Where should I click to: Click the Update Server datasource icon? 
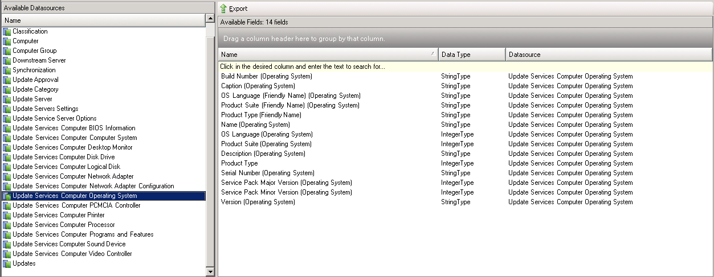click(x=7, y=100)
